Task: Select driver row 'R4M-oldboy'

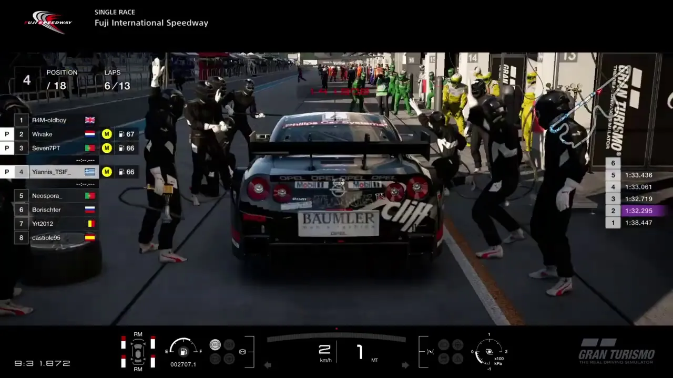Action: point(56,120)
